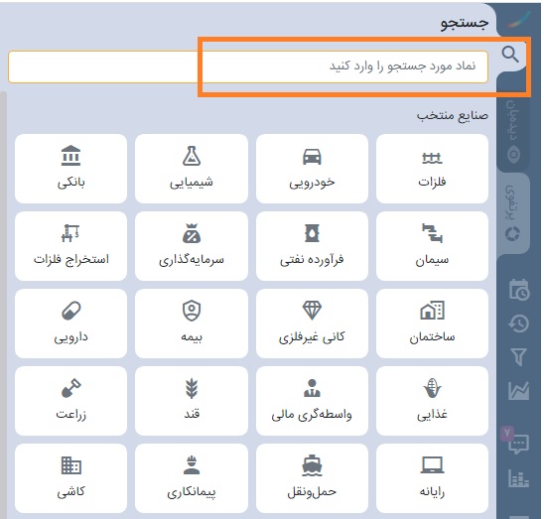Select the خودرویی industry tile
This screenshot has width=544, height=519.
click(312, 169)
